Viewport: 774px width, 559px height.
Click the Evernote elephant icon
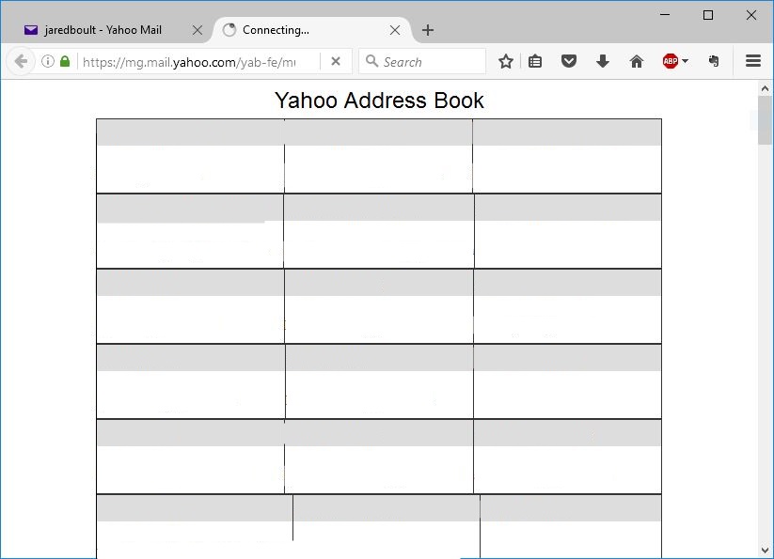[714, 61]
